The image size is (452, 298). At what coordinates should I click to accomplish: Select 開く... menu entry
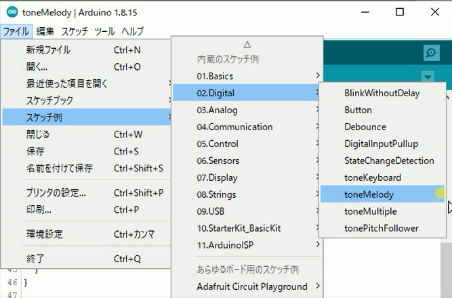pos(87,67)
